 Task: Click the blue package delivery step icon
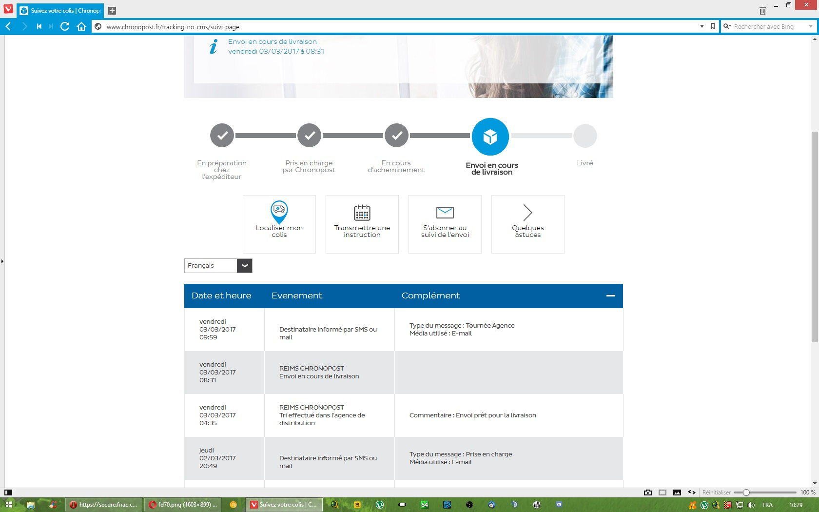click(x=490, y=137)
